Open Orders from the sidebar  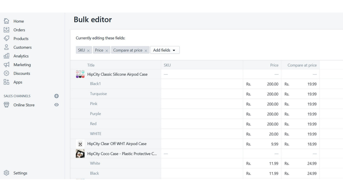point(6,30)
